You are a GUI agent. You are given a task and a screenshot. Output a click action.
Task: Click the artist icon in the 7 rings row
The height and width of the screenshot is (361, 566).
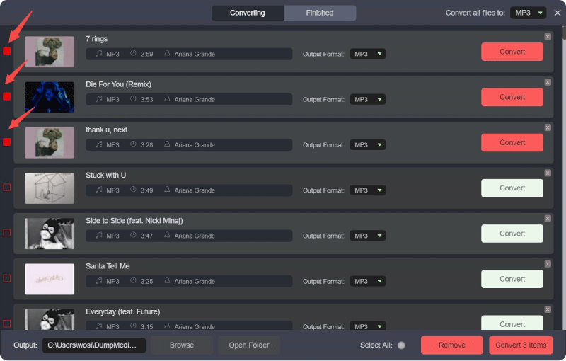(x=167, y=53)
